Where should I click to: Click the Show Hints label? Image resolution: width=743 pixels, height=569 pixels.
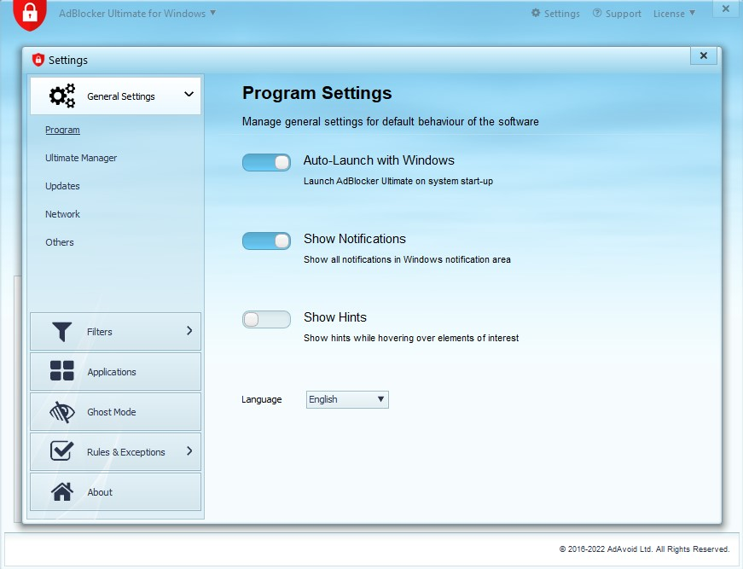(335, 317)
